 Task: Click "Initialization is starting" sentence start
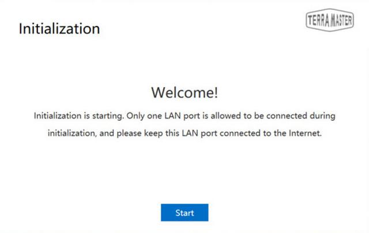point(79,116)
